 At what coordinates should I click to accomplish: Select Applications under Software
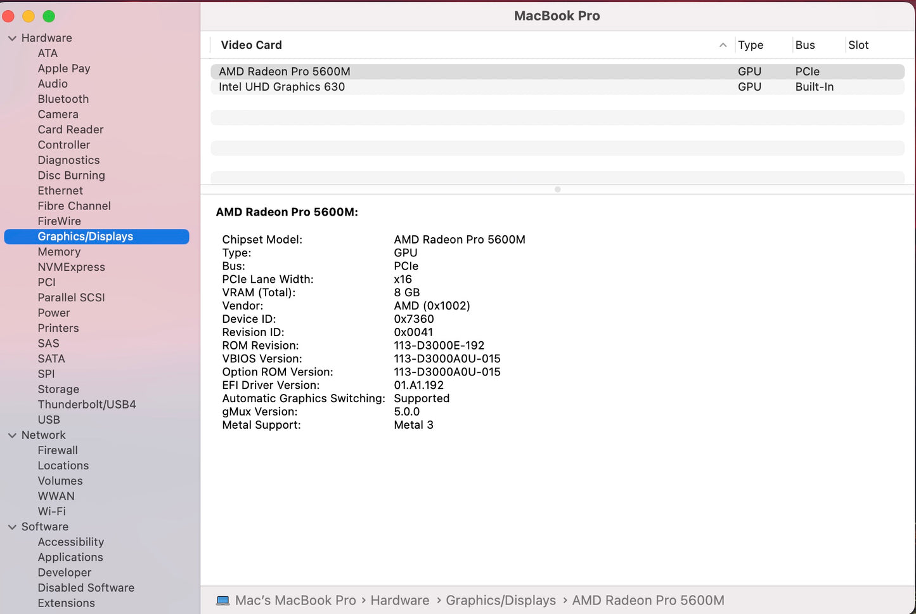[70, 558]
